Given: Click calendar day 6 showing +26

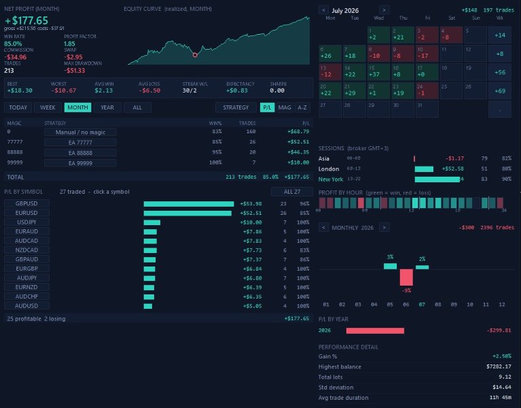Looking at the screenshot, I should coord(330,54).
